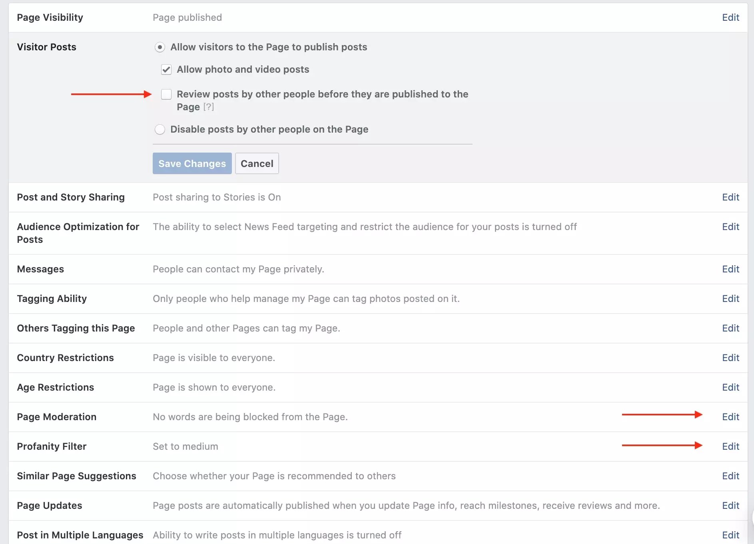This screenshot has width=754, height=544.
Task: Click the Cancel button
Action: click(x=256, y=163)
